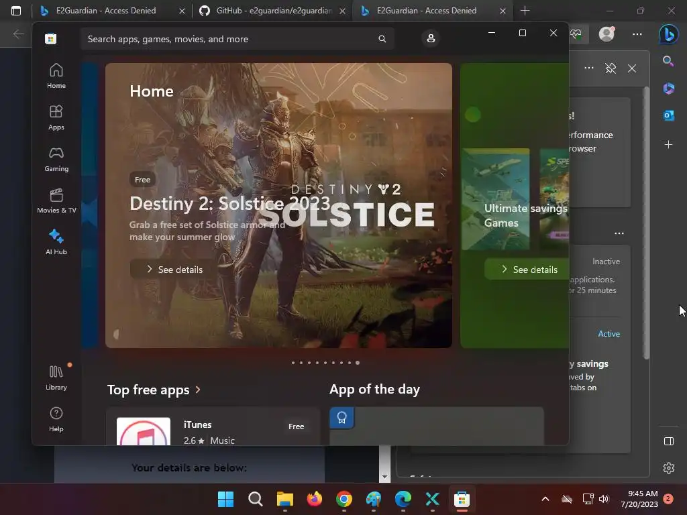This screenshot has height=515, width=687.
Task: Close the GitHub e2guardian browser tab
Action: (x=343, y=11)
